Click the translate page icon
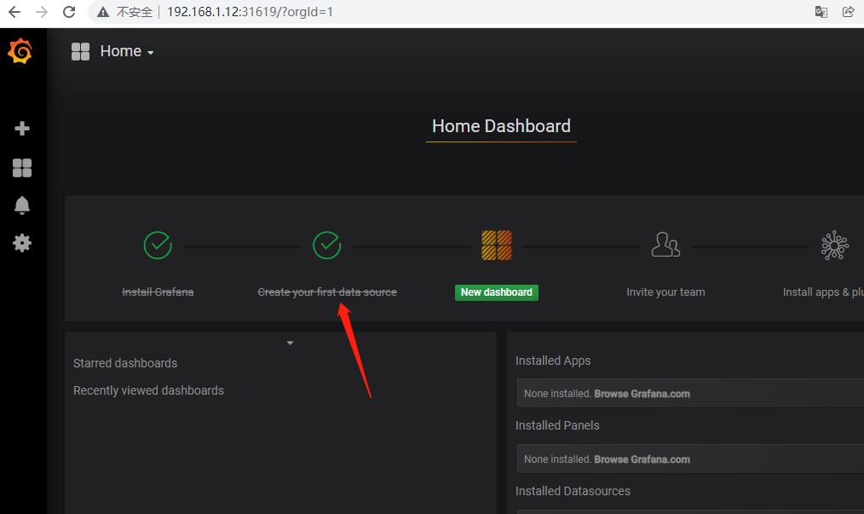 [x=821, y=12]
